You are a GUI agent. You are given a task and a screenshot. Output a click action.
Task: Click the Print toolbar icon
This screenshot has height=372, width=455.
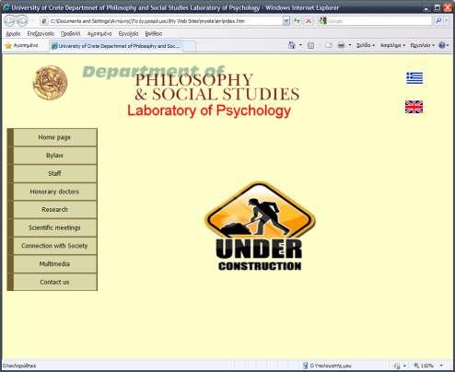point(341,45)
